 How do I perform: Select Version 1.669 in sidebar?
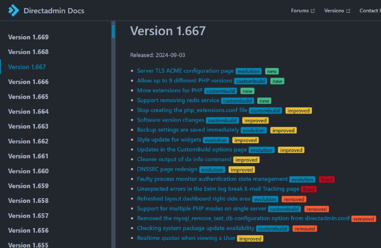[x=28, y=37]
